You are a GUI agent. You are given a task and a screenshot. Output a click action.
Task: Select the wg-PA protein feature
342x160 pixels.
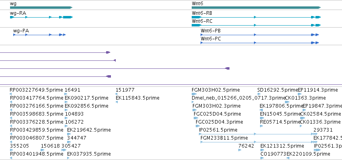point(39,35)
